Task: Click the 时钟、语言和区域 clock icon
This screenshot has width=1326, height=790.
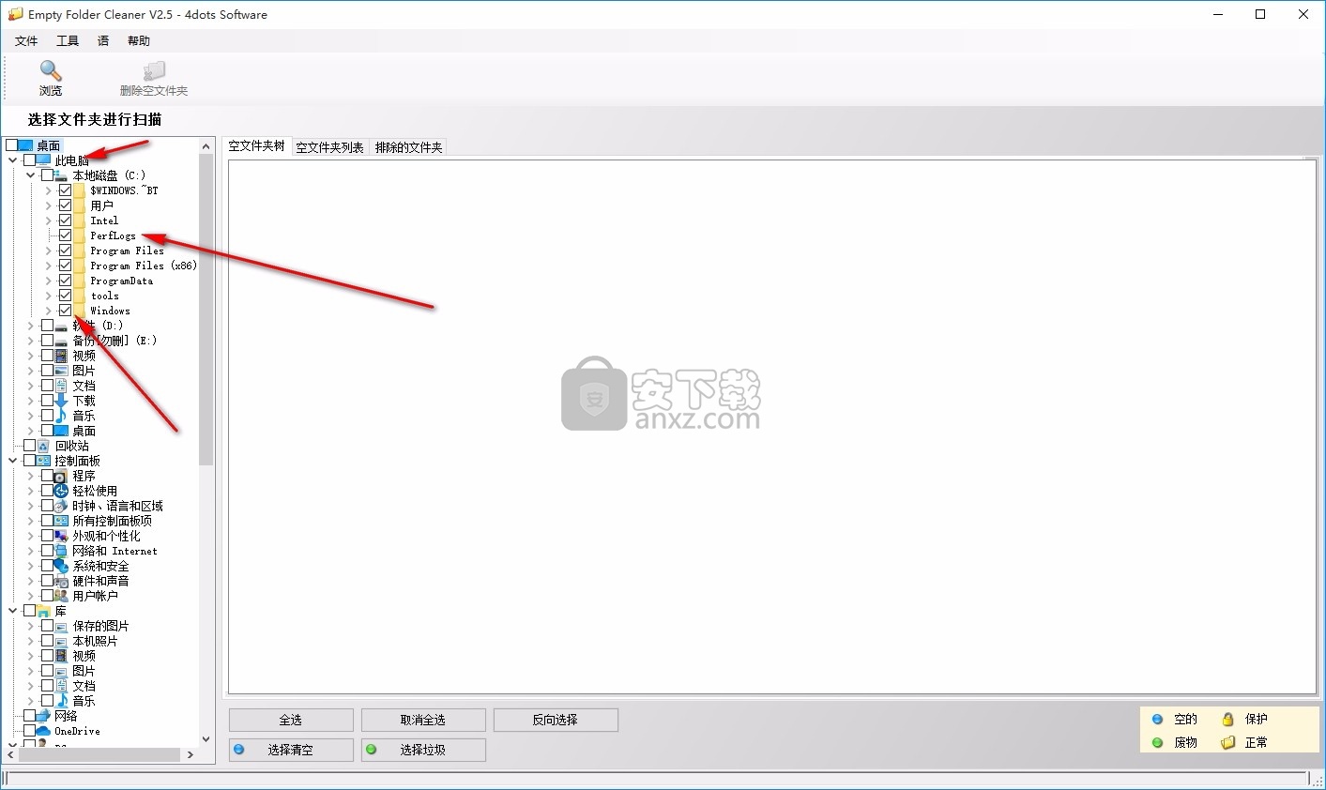Action: click(61, 506)
